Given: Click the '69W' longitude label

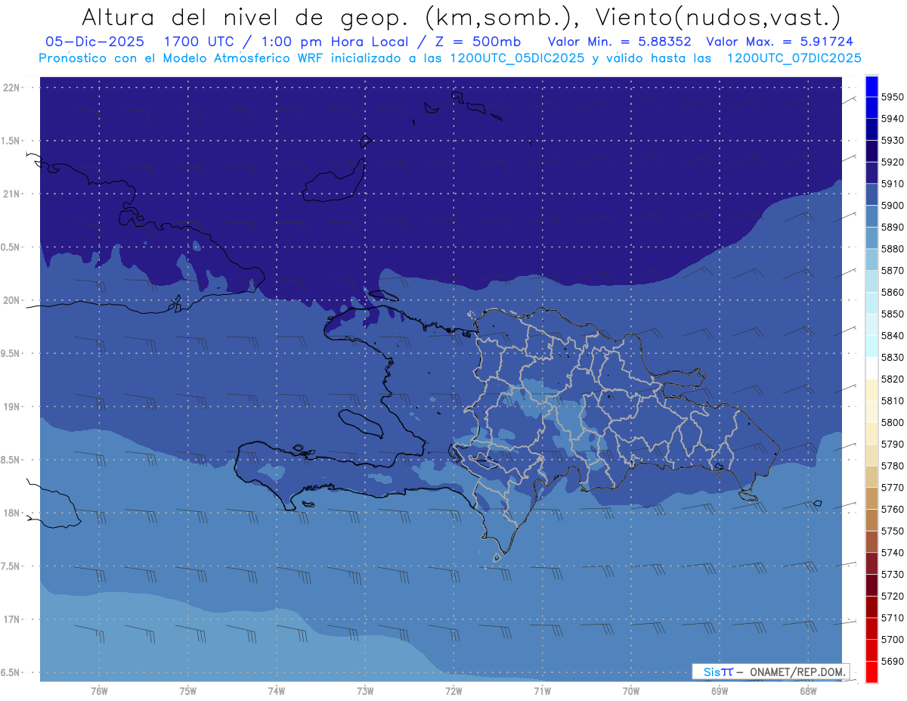Looking at the screenshot, I should [720, 690].
